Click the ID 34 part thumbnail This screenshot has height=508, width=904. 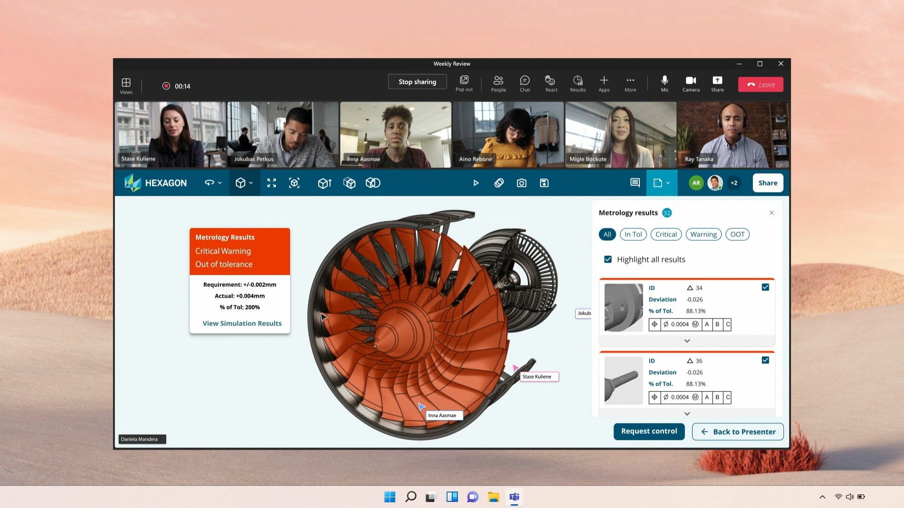click(623, 308)
